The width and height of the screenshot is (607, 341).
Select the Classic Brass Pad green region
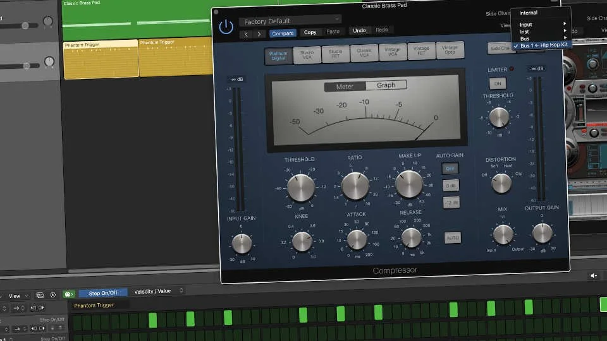(x=137, y=20)
